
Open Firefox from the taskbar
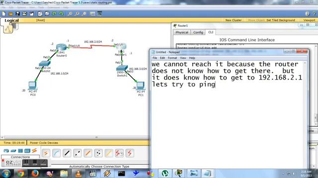click(x=35, y=174)
